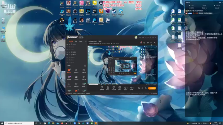Click the lock icon above the preview

(144, 42)
